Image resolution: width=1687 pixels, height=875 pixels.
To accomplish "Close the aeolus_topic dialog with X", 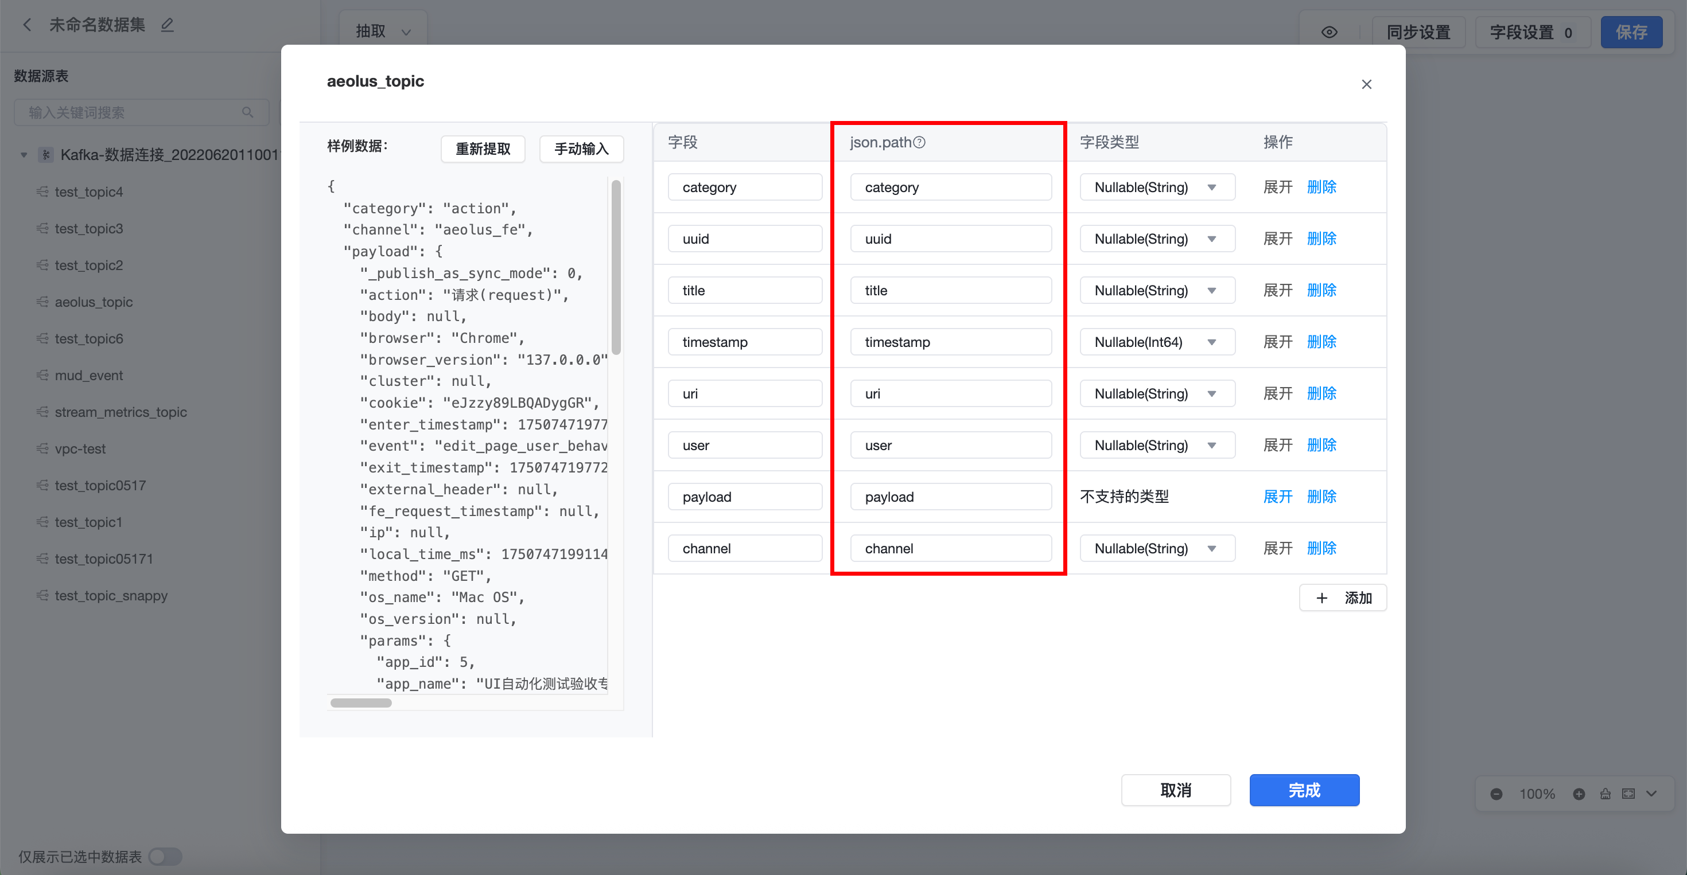I will tap(1366, 84).
